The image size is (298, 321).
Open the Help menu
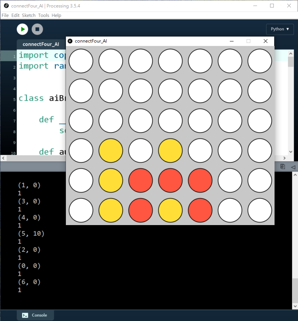tap(56, 15)
